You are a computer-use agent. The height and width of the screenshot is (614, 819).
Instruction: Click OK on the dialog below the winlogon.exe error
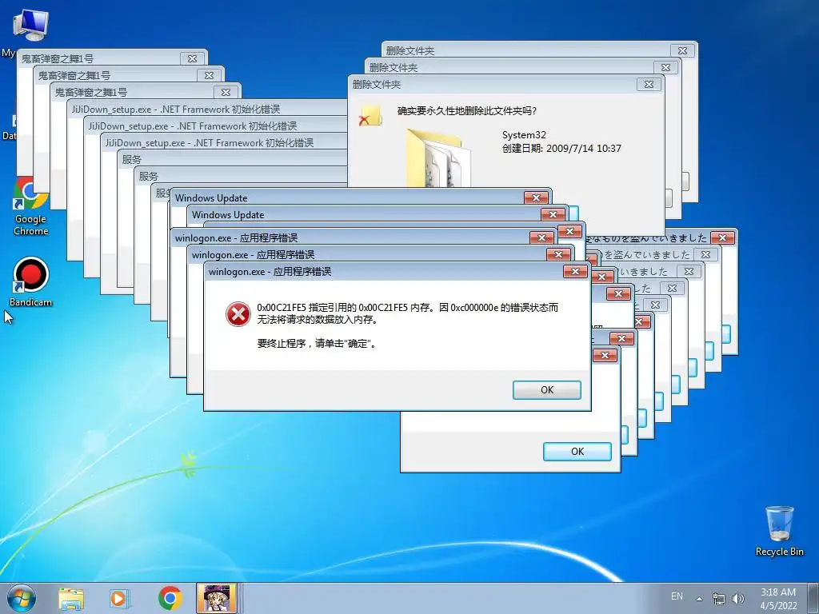tap(577, 452)
